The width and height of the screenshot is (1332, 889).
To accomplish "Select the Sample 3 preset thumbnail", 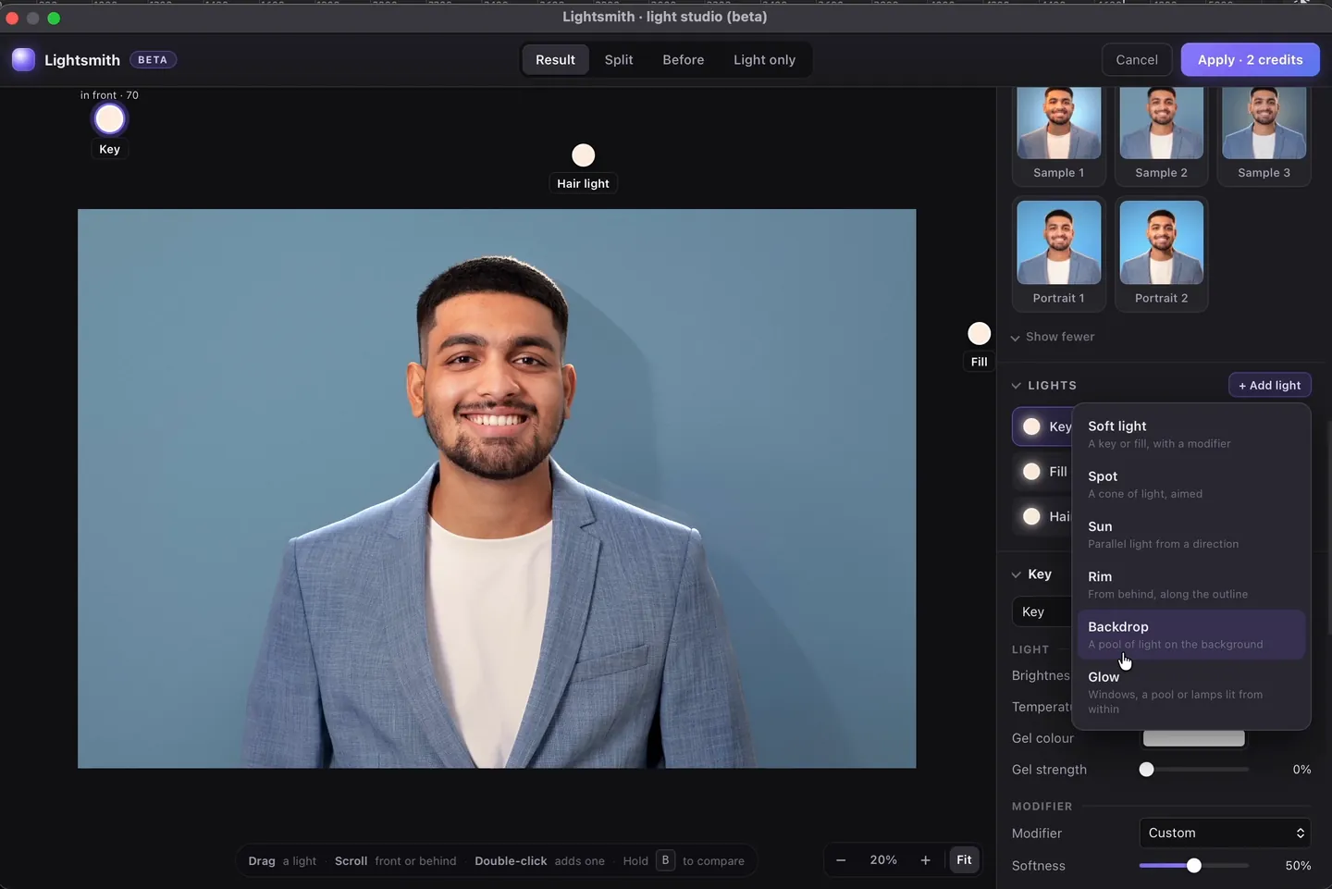I will (1264, 135).
